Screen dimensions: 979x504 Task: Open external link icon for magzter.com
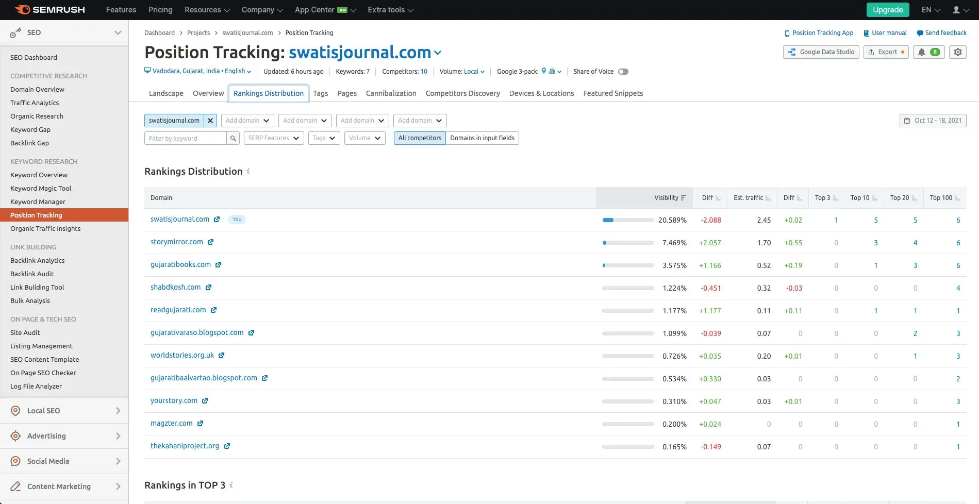pos(200,424)
